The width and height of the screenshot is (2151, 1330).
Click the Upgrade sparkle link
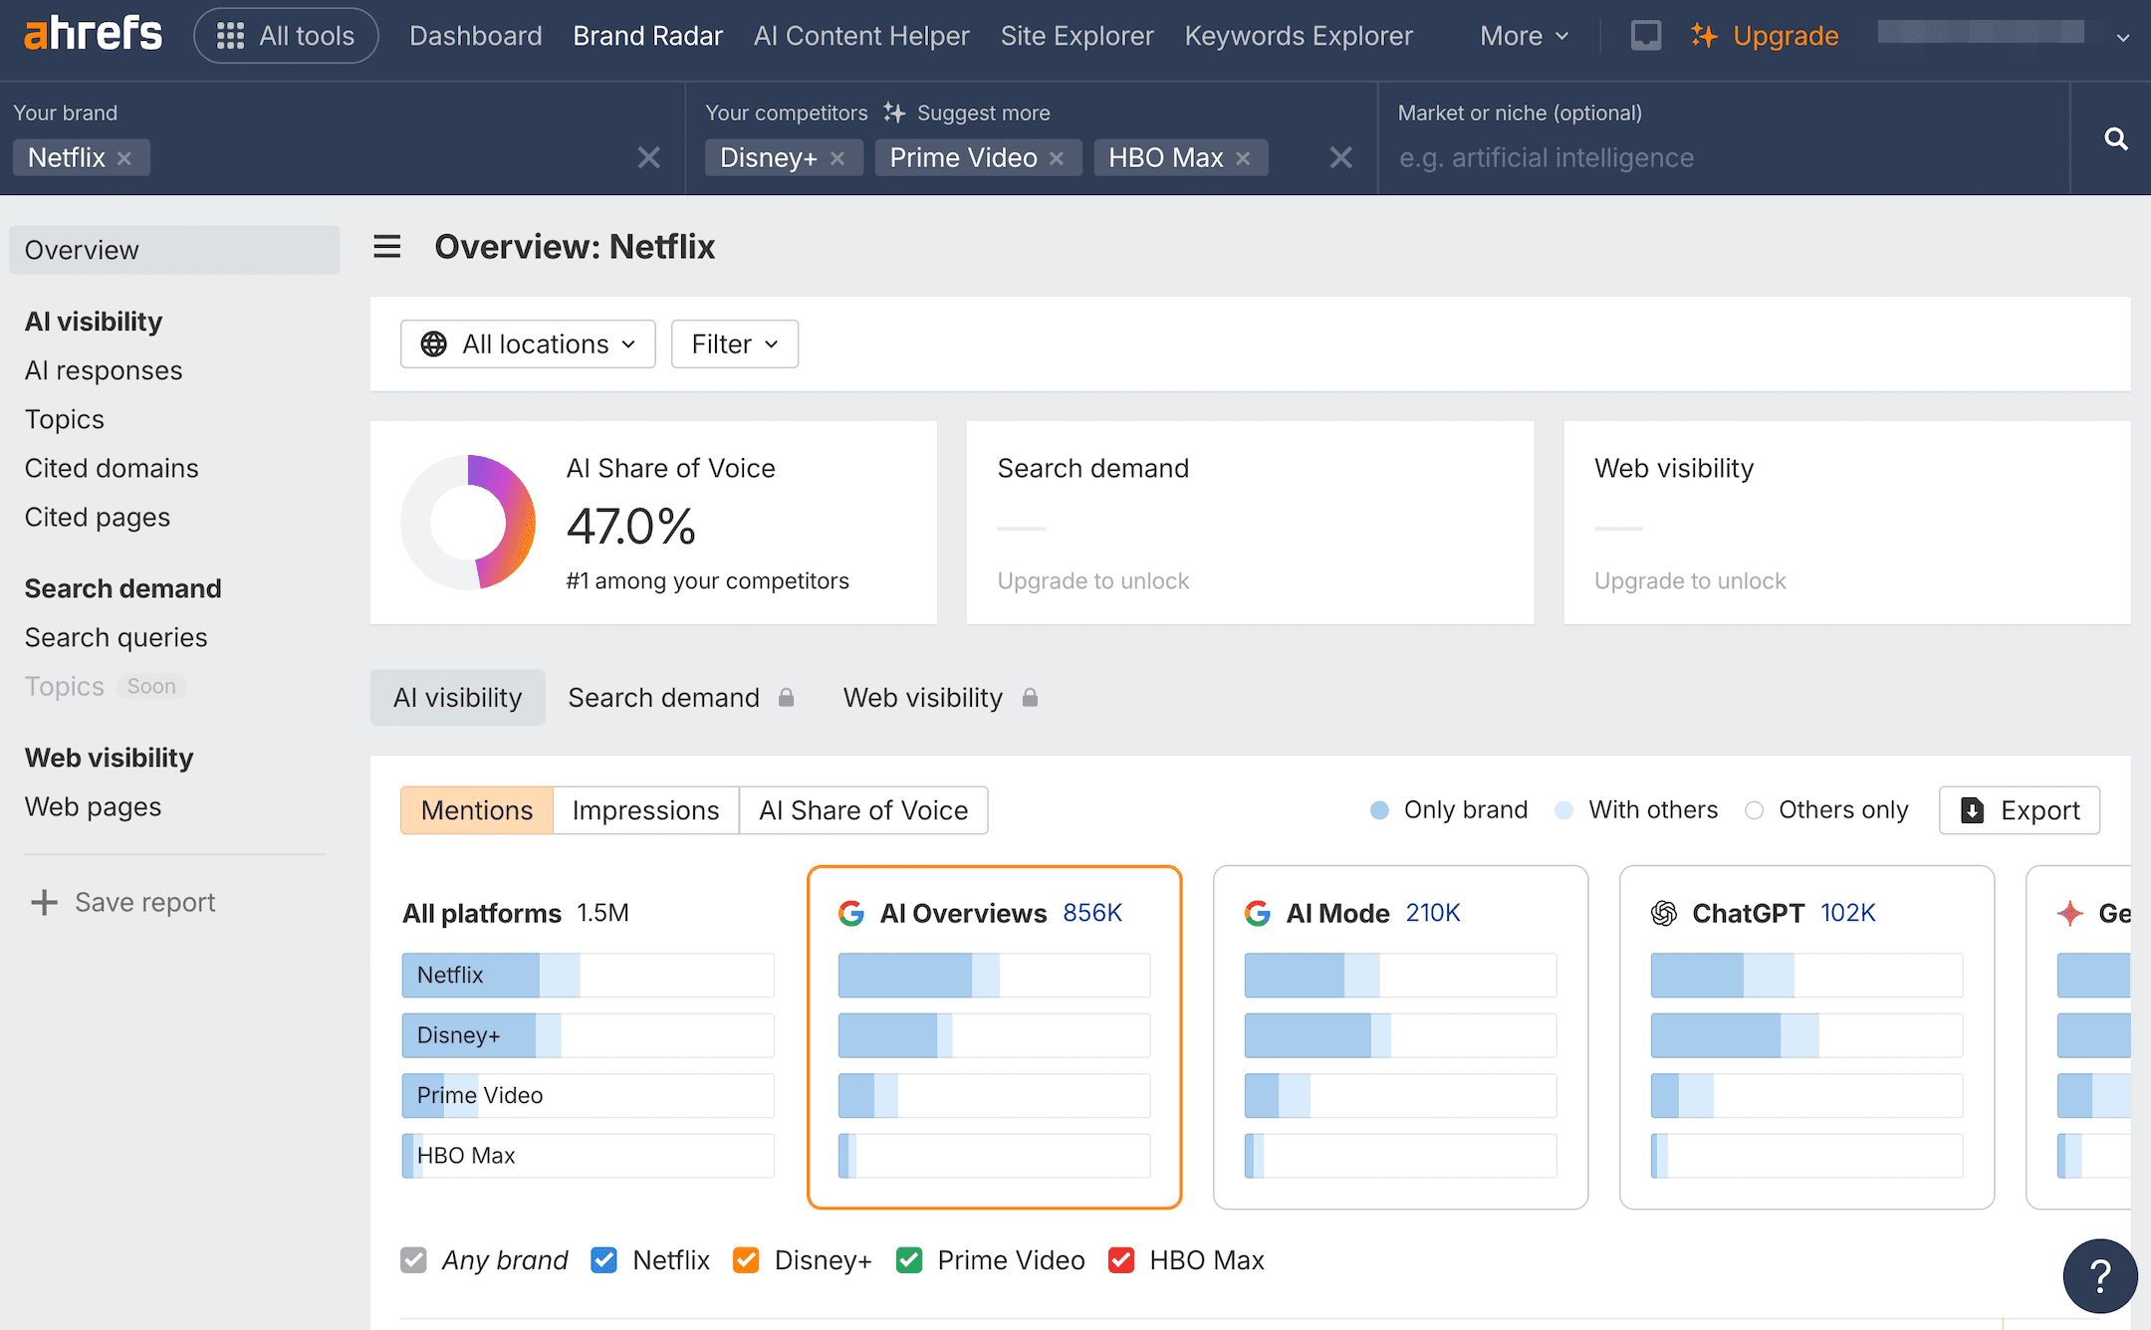(x=1765, y=36)
